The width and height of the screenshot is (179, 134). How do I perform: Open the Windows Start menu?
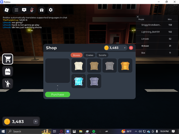[x=3, y=131]
